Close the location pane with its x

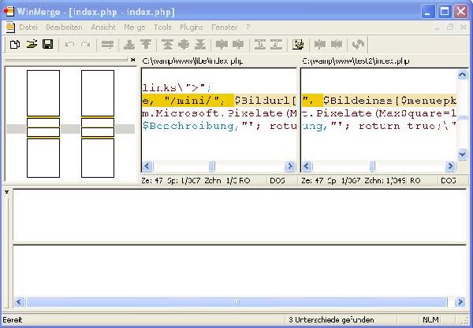[x=132, y=60]
